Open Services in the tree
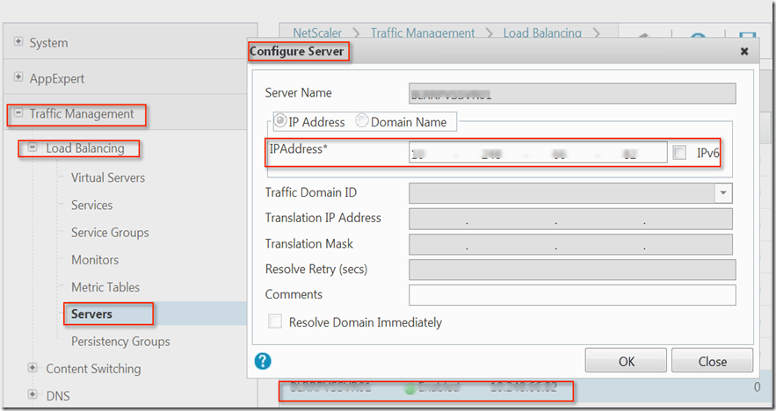 pos(91,205)
